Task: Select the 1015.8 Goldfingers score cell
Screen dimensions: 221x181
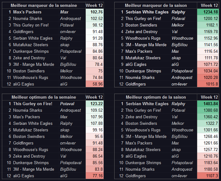Action: [x=208, y=84]
